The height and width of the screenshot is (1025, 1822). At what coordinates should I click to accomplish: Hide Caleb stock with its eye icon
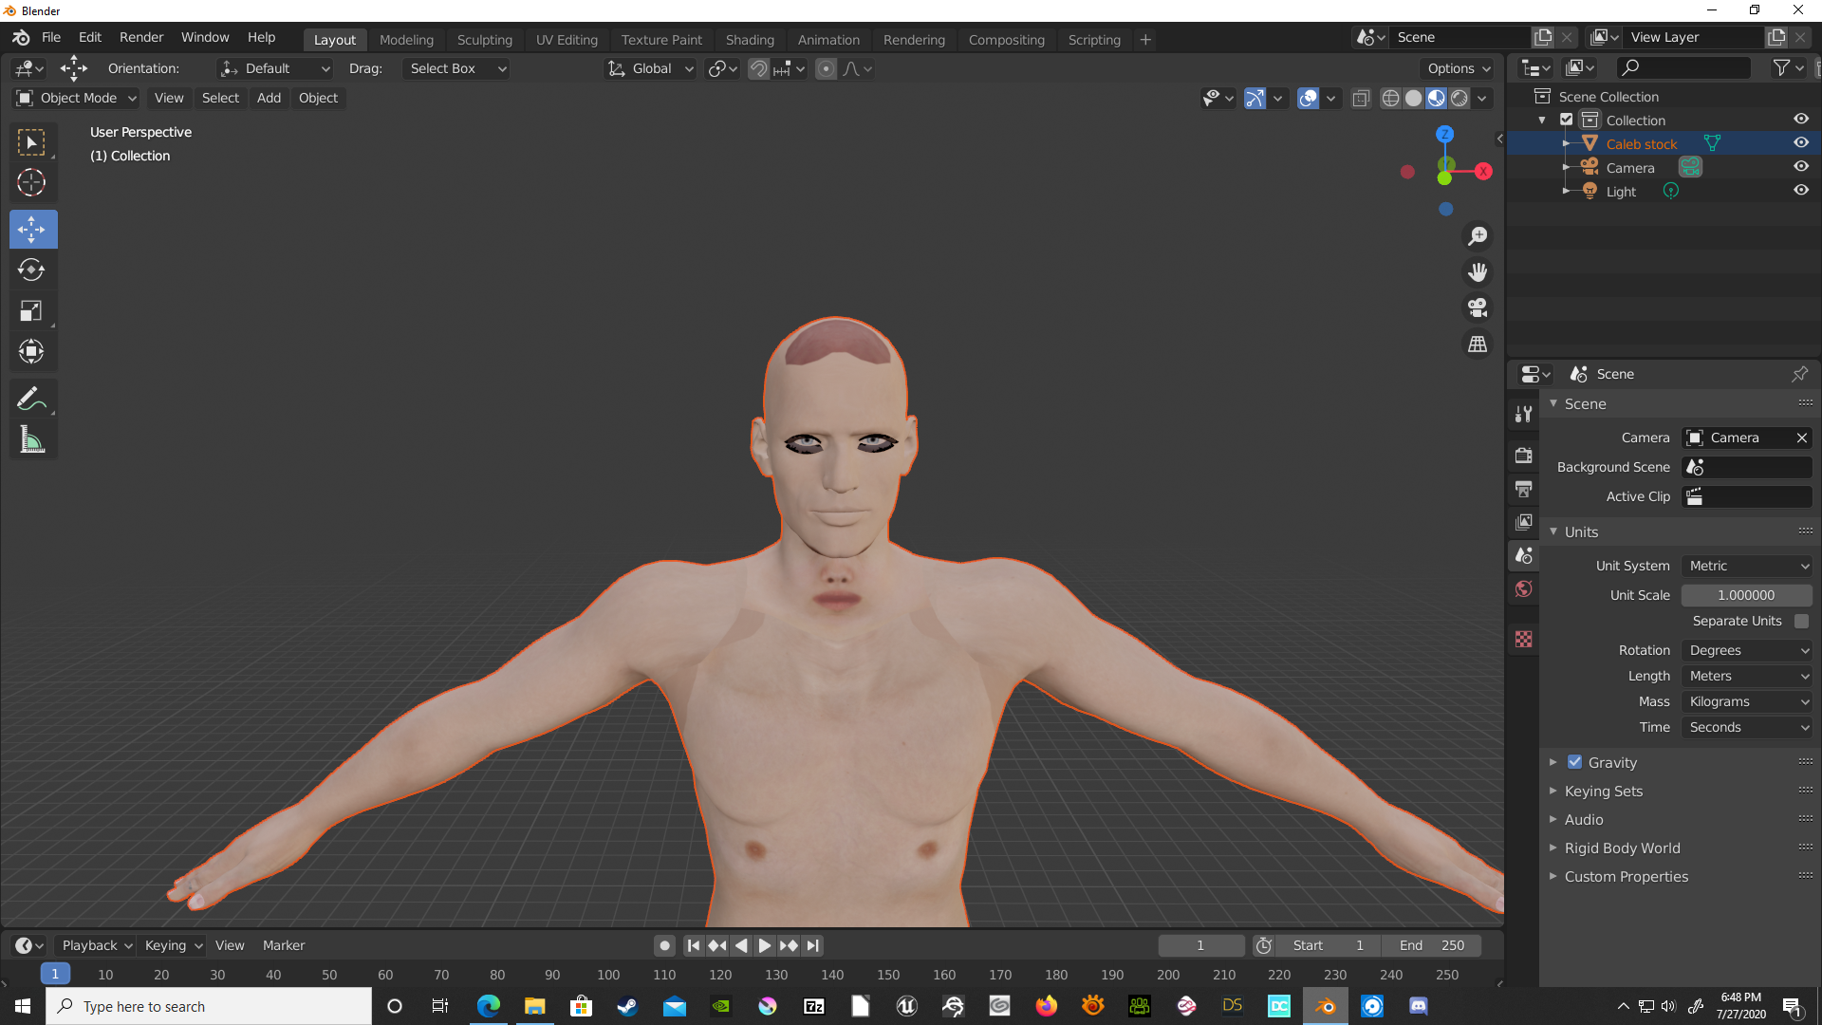(1800, 142)
